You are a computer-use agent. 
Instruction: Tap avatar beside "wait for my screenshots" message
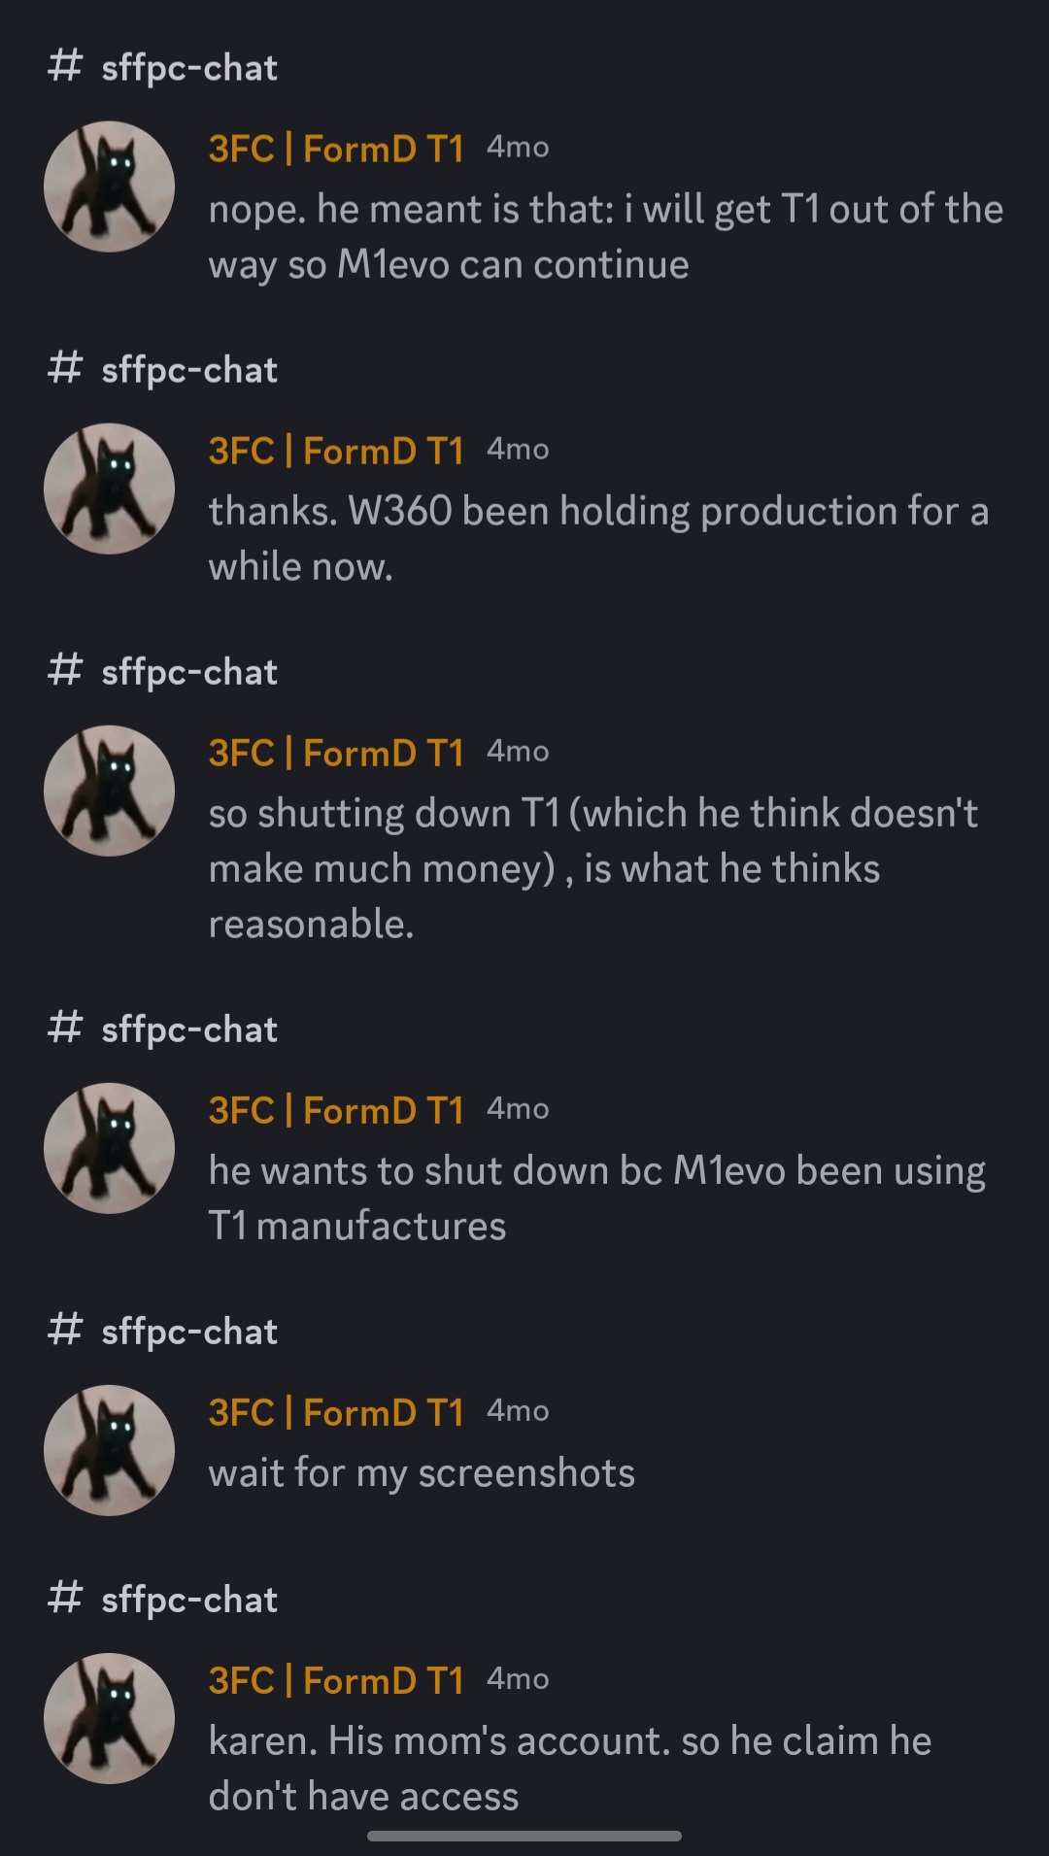pyautogui.click(x=109, y=1450)
